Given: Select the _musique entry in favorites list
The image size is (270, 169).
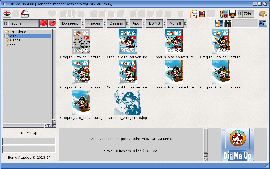Looking at the screenshot, I should pyautogui.click(x=18, y=32).
